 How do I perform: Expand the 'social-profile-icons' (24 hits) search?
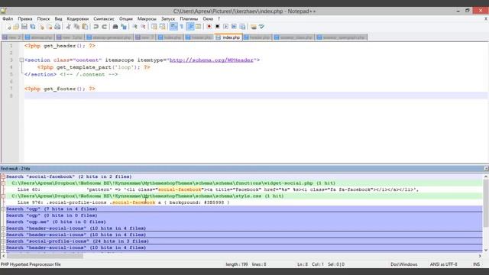3,241
